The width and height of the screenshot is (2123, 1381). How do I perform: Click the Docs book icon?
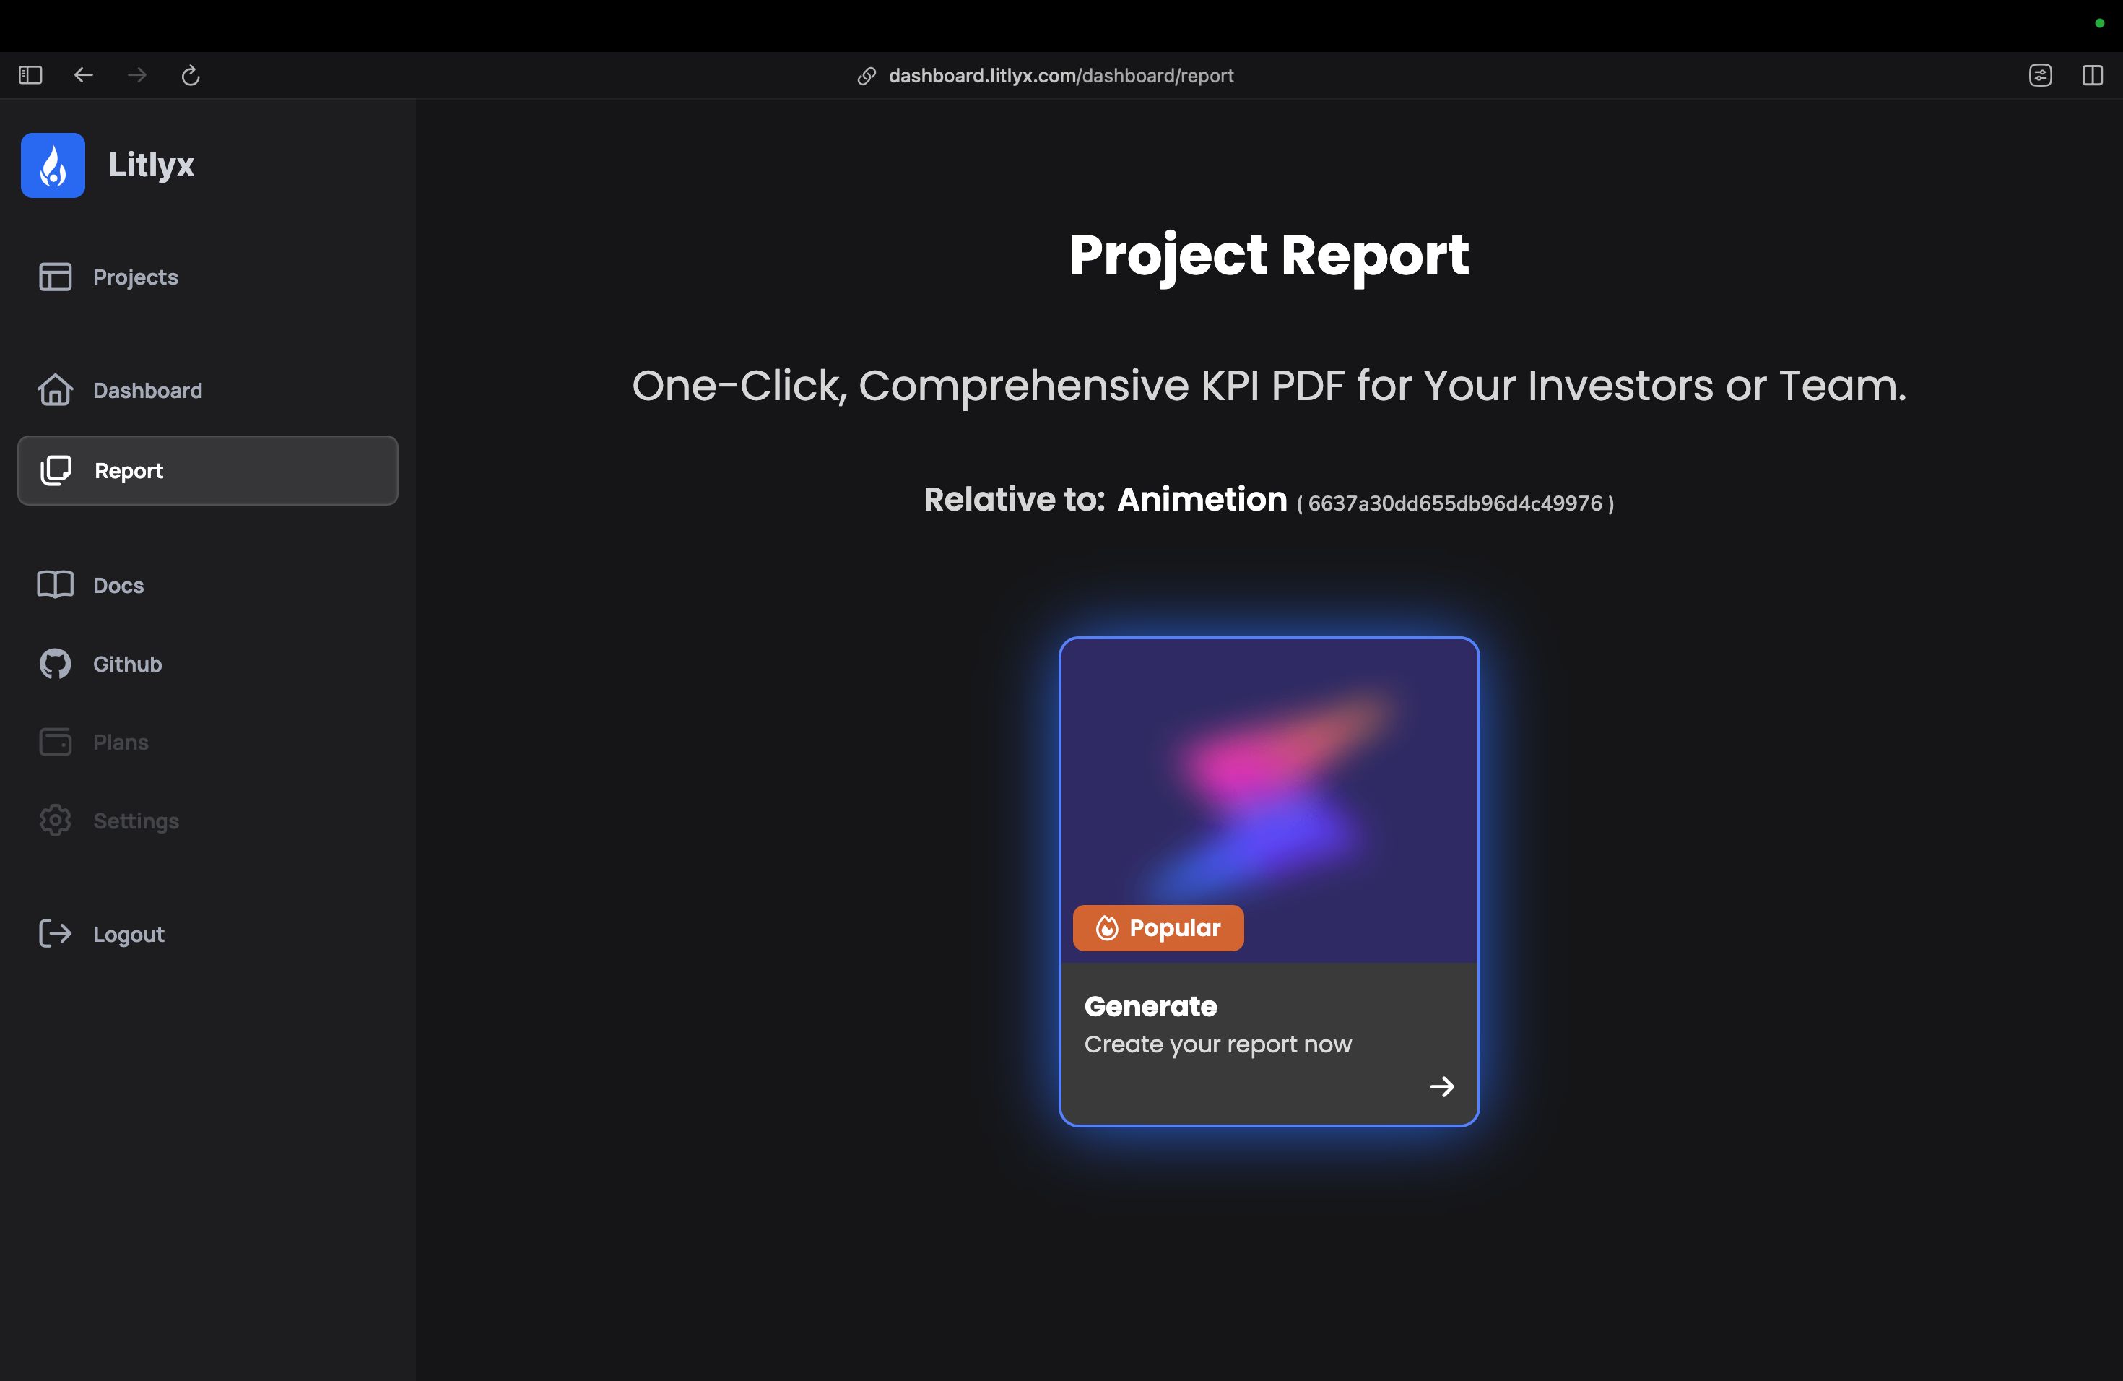coord(56,585)
